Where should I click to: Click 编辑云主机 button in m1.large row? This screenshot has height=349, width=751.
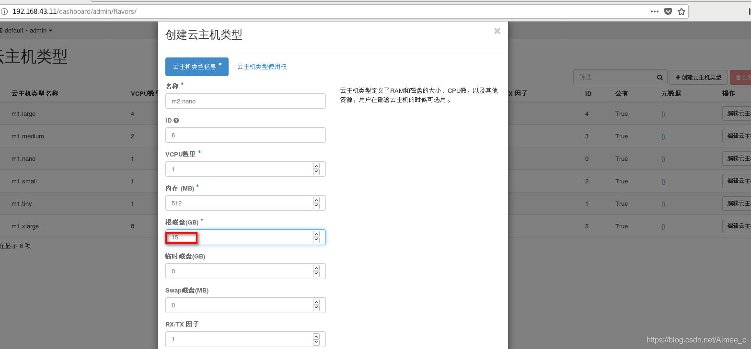click(x=737, y=113)
